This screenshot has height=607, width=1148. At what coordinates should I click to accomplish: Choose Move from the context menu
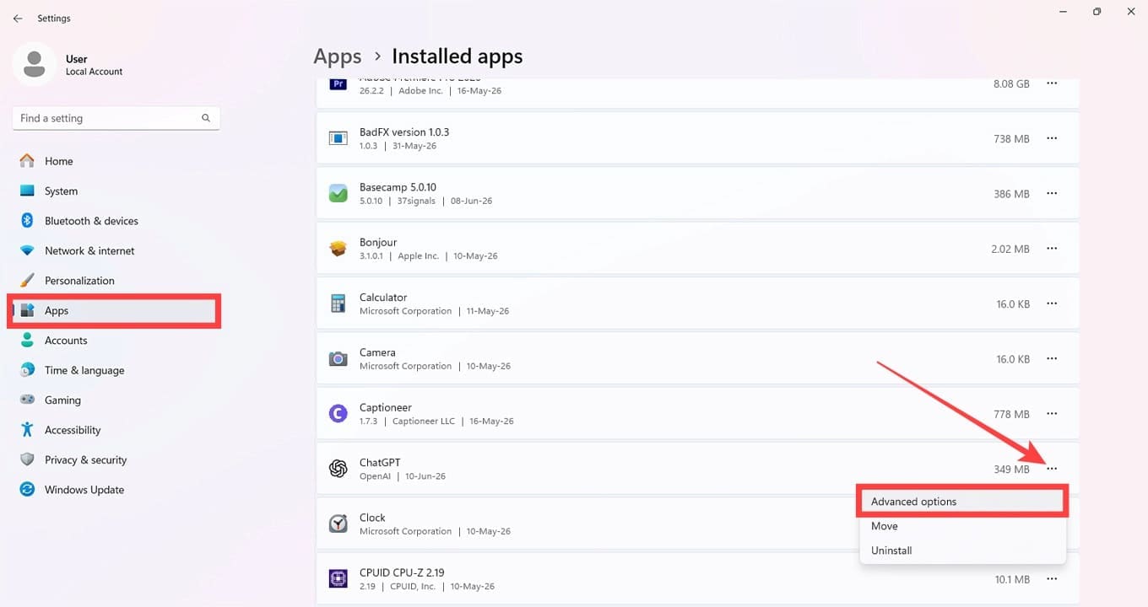pos(962,526)
